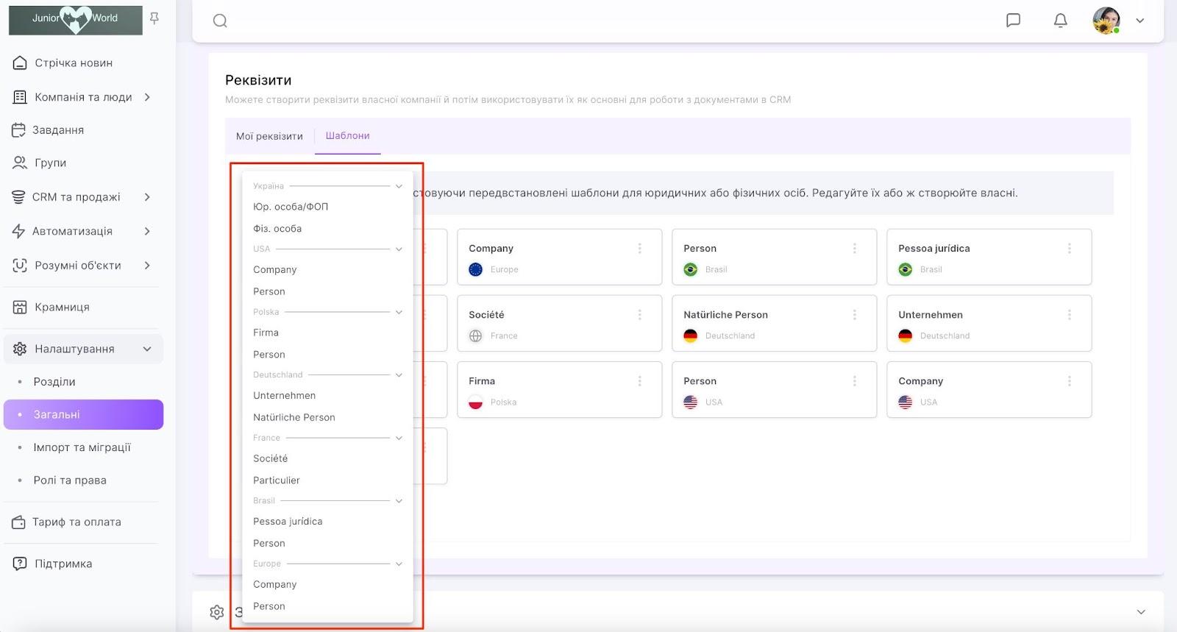
Task: Open the notifications bell
Action: (x=1060, y=21)
